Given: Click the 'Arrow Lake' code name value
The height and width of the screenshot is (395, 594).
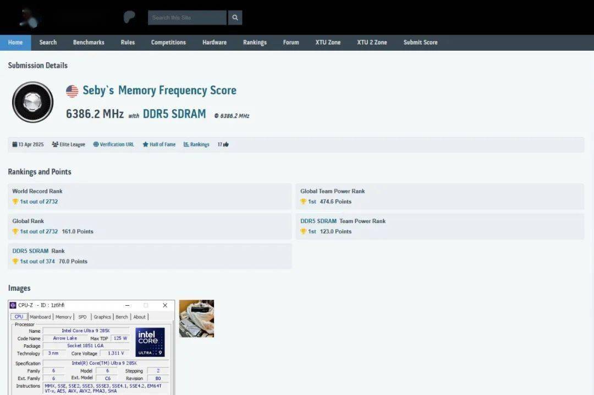Looking at the screenshot, I should [65, 338].
